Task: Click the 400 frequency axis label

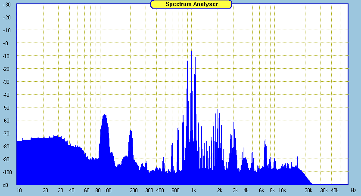Action: pyautogui.click(x=160, y=190)
